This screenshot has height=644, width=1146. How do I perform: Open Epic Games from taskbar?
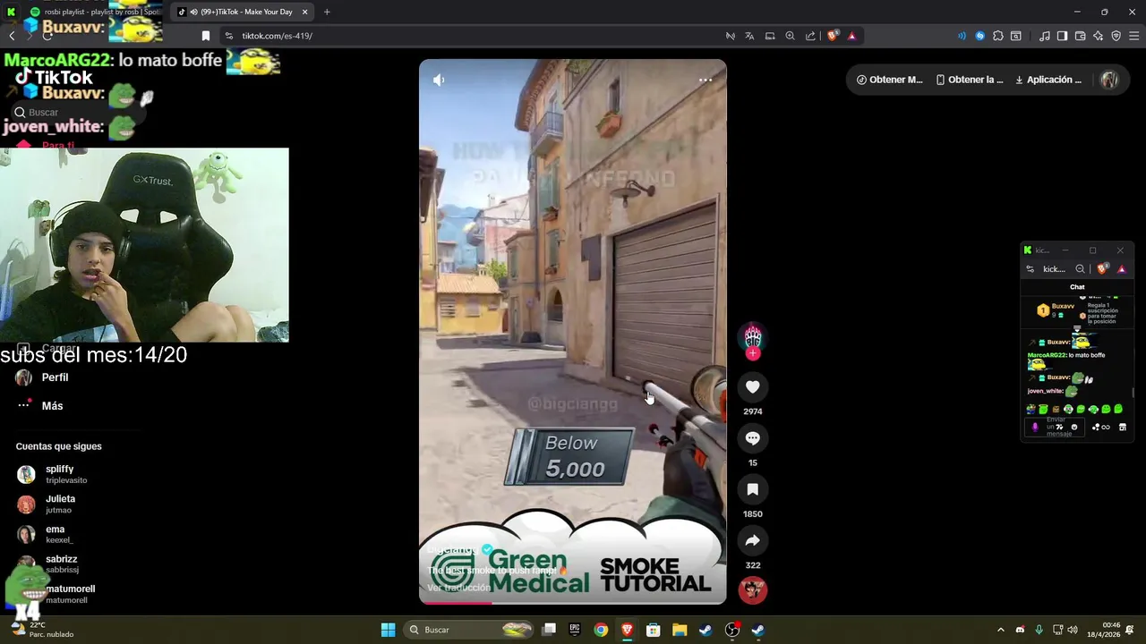(x=575, y=630)
